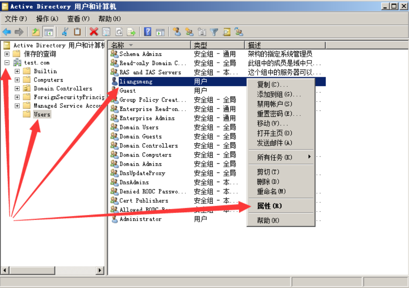The width and height of the screenshot is (409, 288).
Task: Click the Export list toolbar icon
Action: pos(131,32)
